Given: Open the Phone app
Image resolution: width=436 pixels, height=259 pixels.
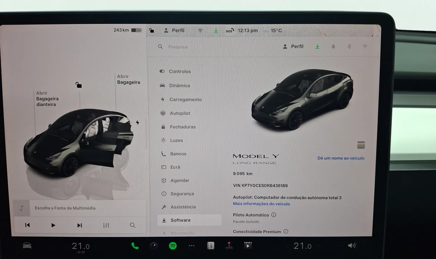Looking at the screenshot, I should [135, 246].
